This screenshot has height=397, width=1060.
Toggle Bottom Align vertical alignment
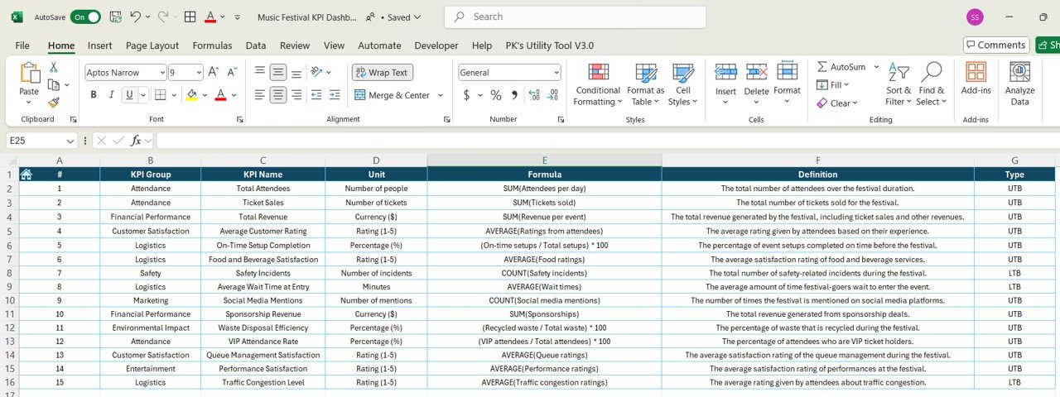[296, 73]
